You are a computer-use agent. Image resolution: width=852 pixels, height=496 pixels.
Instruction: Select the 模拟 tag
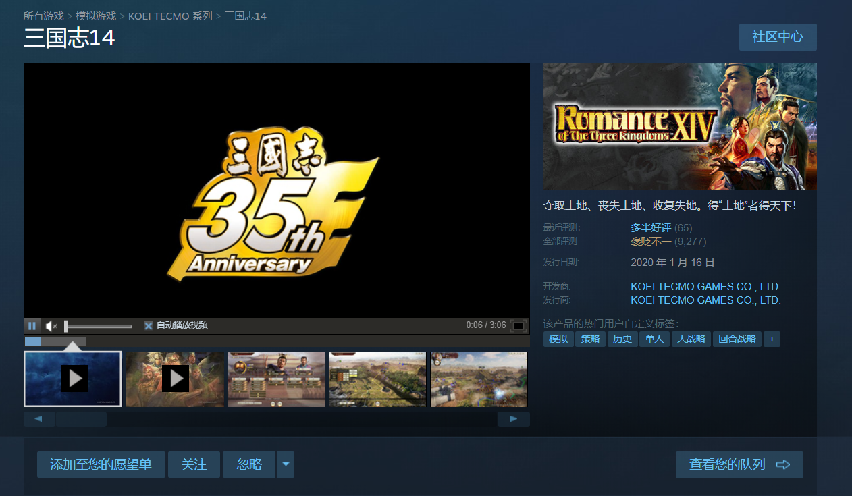(558, 339)
